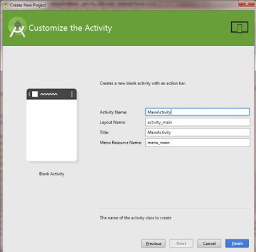Click the Menu Resource Name field
Viewport: 256px width, 252px height.
coord(197,143)
